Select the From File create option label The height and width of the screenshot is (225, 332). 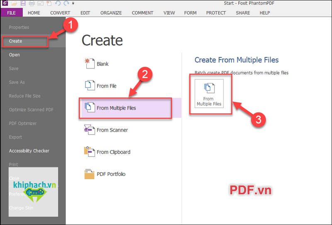point(107,86)
